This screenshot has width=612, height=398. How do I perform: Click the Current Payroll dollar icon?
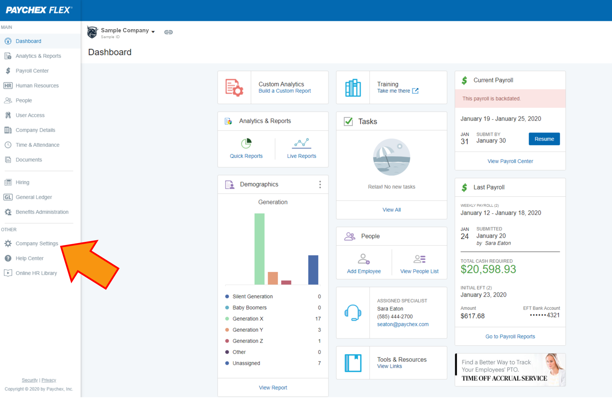(464, 80)
